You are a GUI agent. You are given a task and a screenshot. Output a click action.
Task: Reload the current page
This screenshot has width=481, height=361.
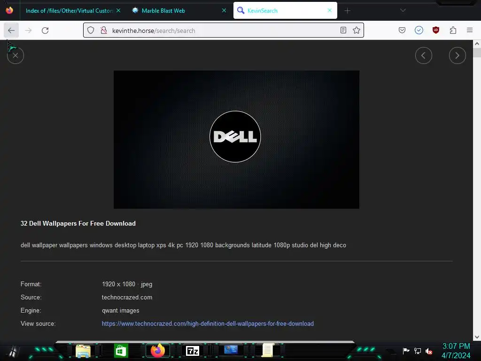(x=45, y=31)
